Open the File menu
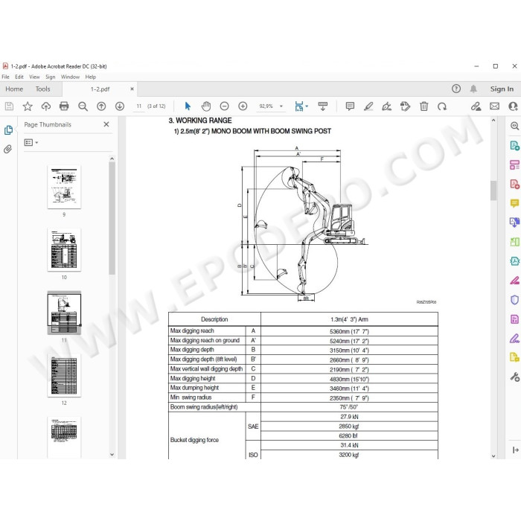This screenshot has height=521, width=521. 6,77
